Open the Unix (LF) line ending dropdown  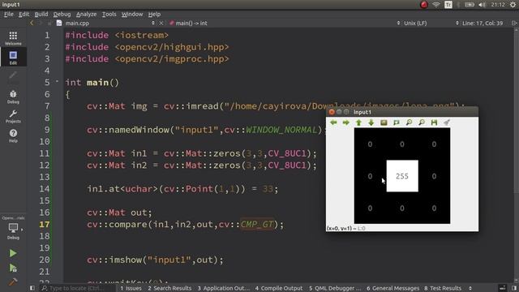430,24
